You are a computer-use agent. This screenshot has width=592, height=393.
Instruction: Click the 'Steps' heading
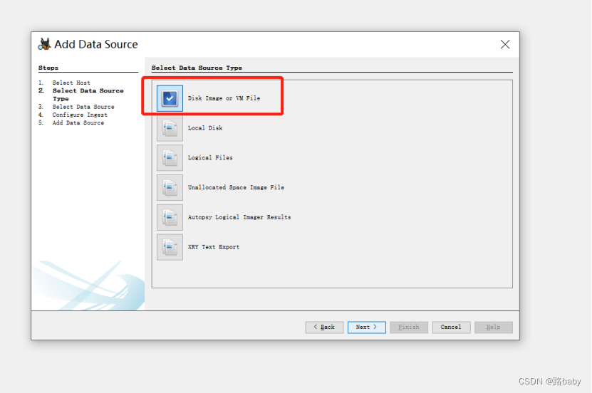click(48, 68)
